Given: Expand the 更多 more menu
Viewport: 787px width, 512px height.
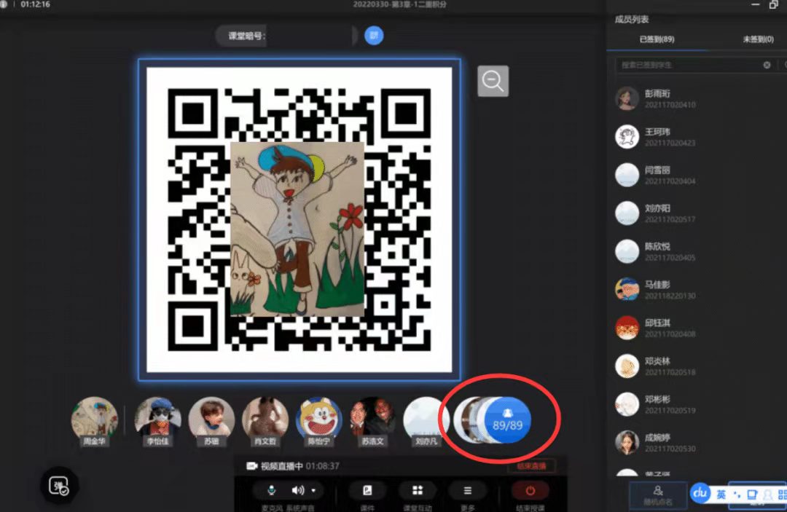Looking at the screenshot, I should 467,490.
